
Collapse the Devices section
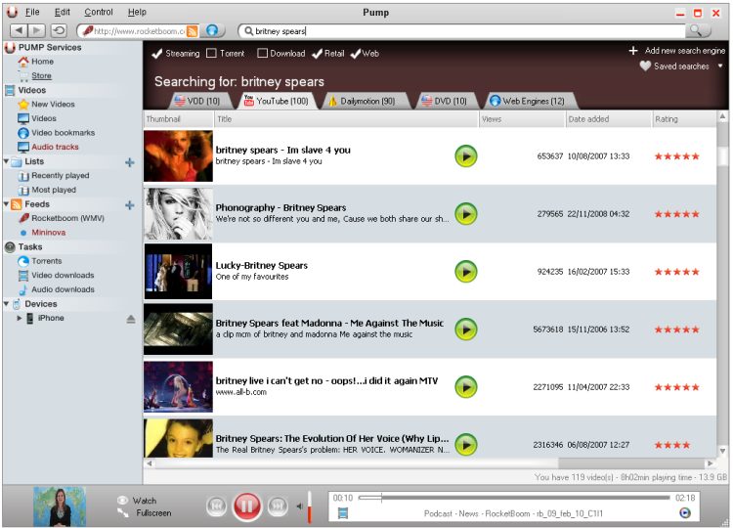click(6, 304)
